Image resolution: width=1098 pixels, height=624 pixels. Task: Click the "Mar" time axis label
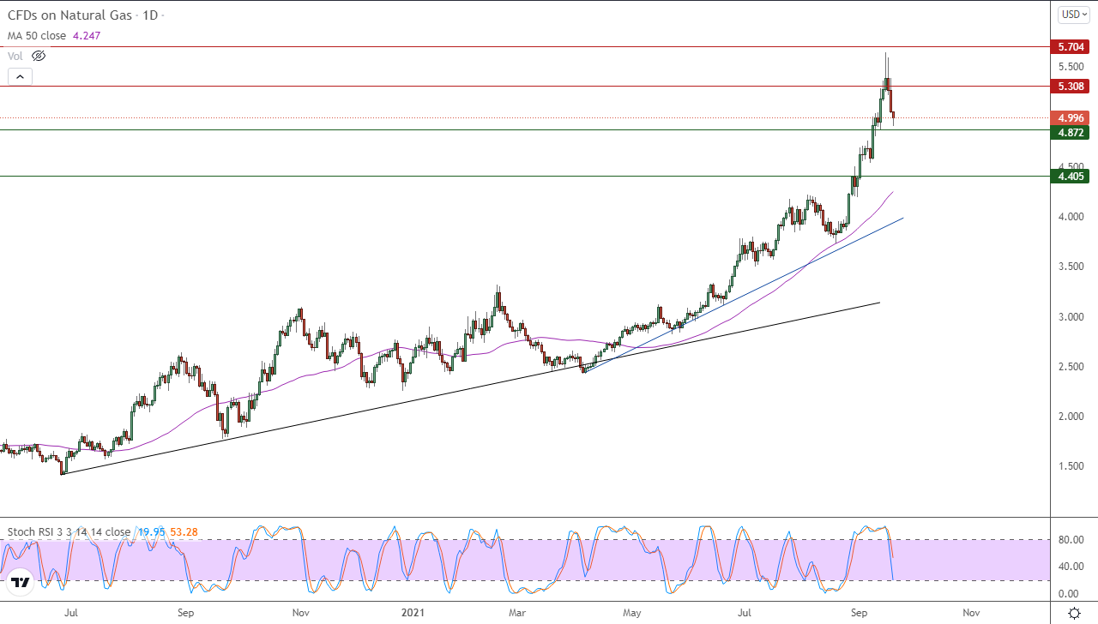(517, 613)
